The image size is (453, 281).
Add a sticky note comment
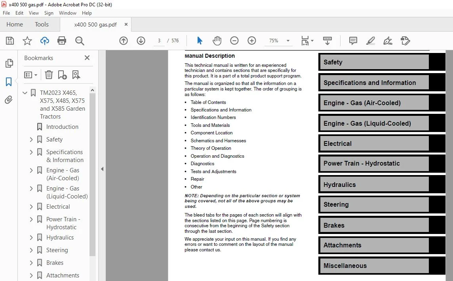[x=353, y=41]
